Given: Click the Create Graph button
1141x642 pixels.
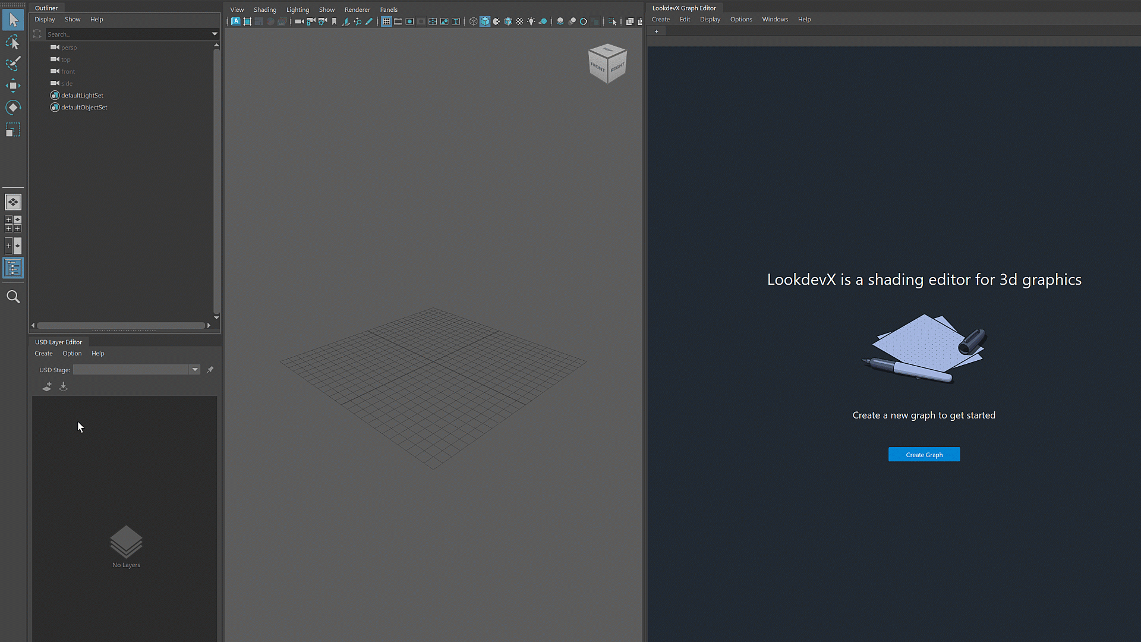Looking at the screenshot, I should pos(923,455).
